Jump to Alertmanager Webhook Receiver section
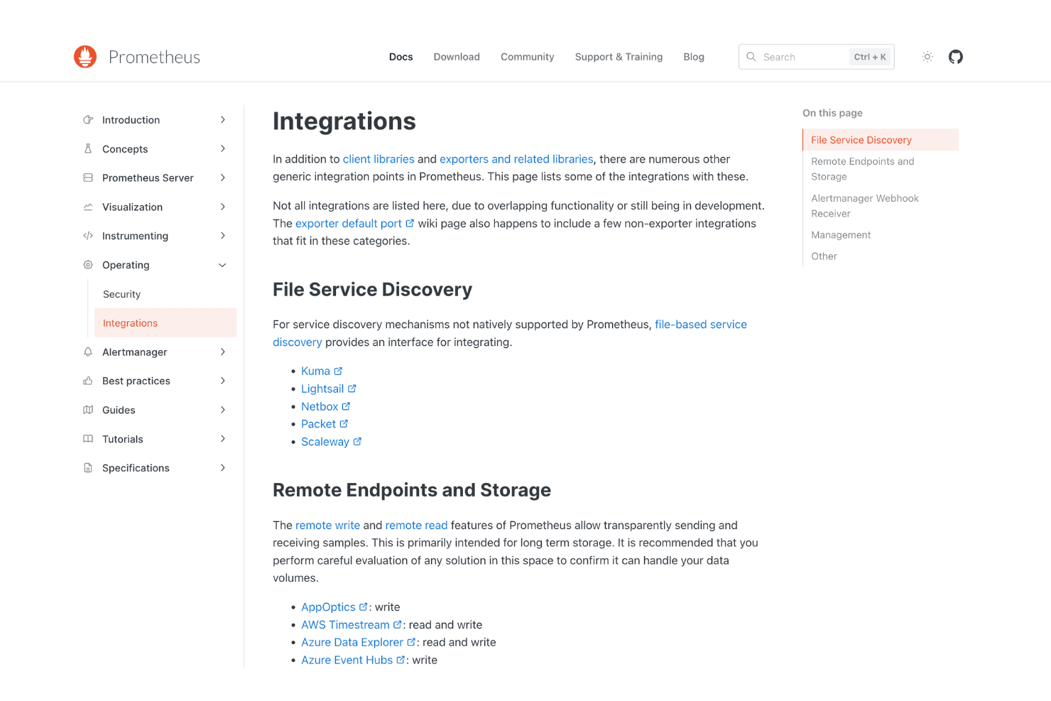Screen dimensions: 1051x701 [x=865, y=206]
